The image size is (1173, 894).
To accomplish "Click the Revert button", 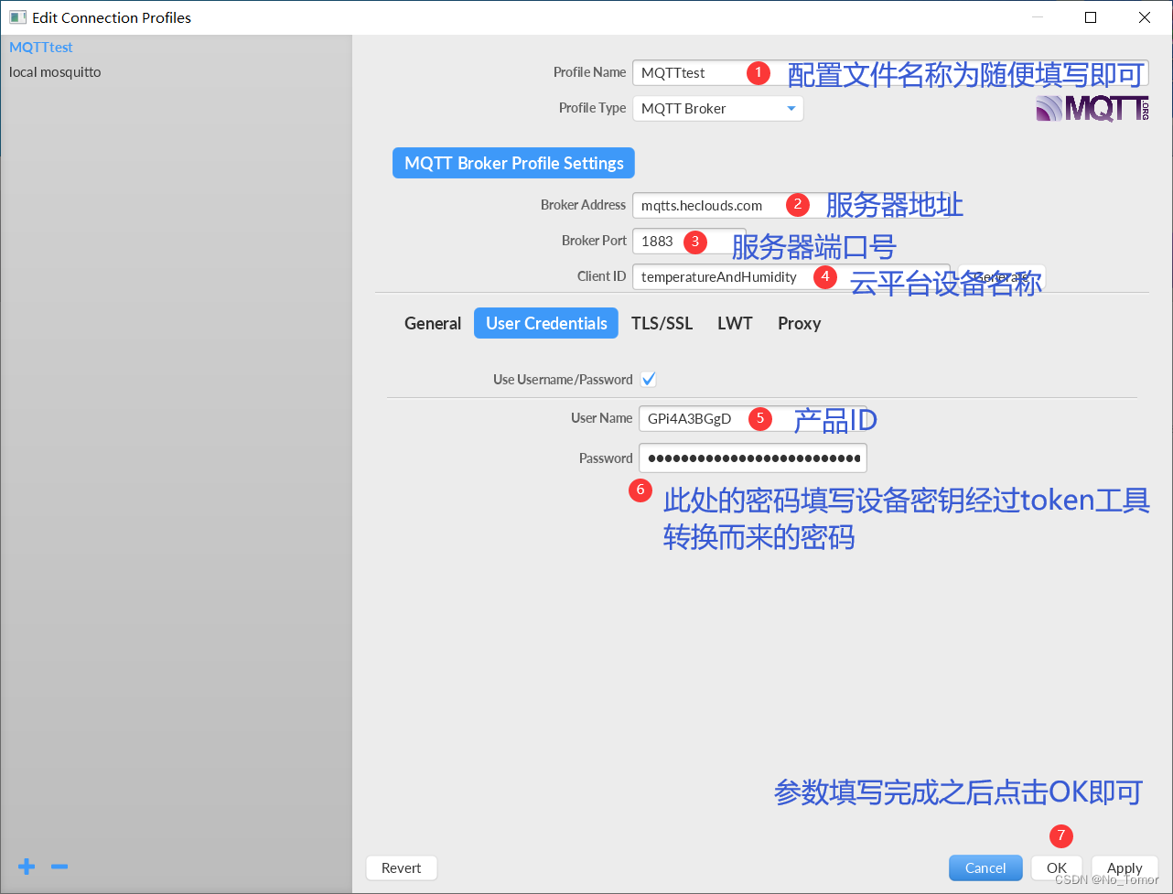I will click(x=402, y=867).
